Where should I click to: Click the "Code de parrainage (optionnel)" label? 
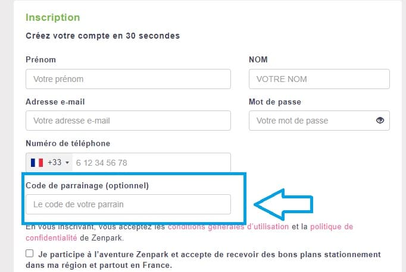87,185
